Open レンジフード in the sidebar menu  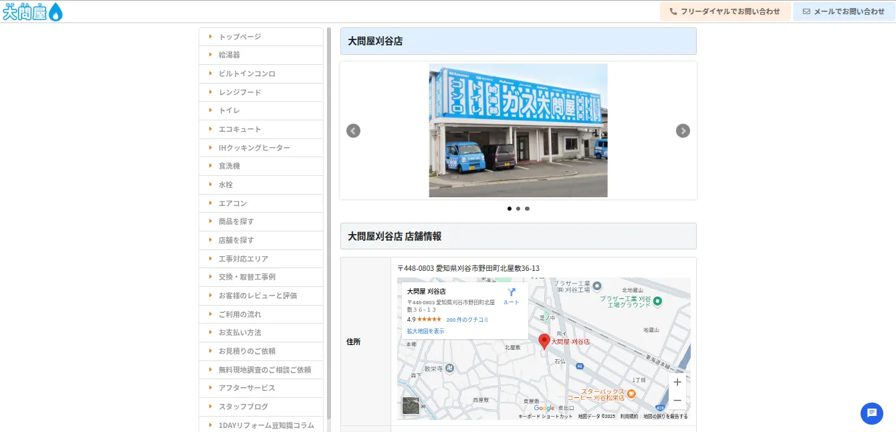pyautogui.click(x=261, y=92)
